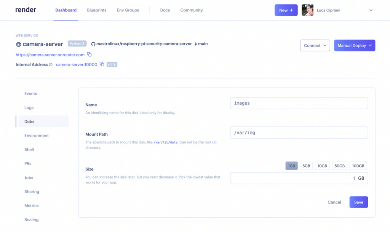Click the branch icon beside main
The image size is (390, 232).
click(x=196, y=44)
